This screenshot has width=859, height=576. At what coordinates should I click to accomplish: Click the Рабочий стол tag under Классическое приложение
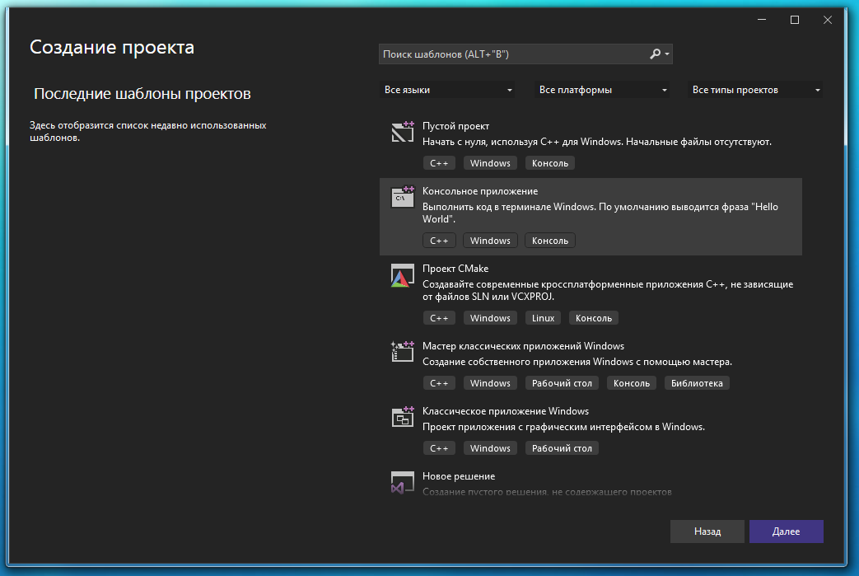coord(562,448)
